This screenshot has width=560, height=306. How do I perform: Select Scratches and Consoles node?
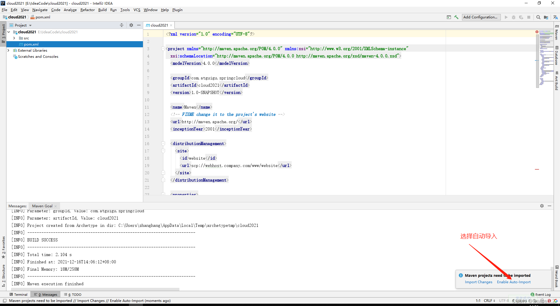tap(38, 57)
